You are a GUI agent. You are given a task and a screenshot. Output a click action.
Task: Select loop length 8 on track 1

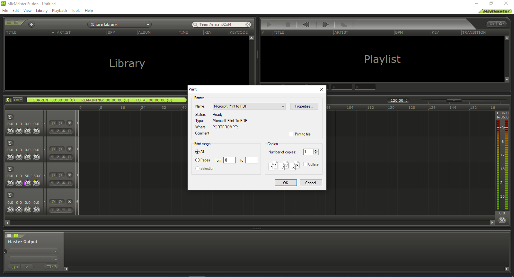69,131
